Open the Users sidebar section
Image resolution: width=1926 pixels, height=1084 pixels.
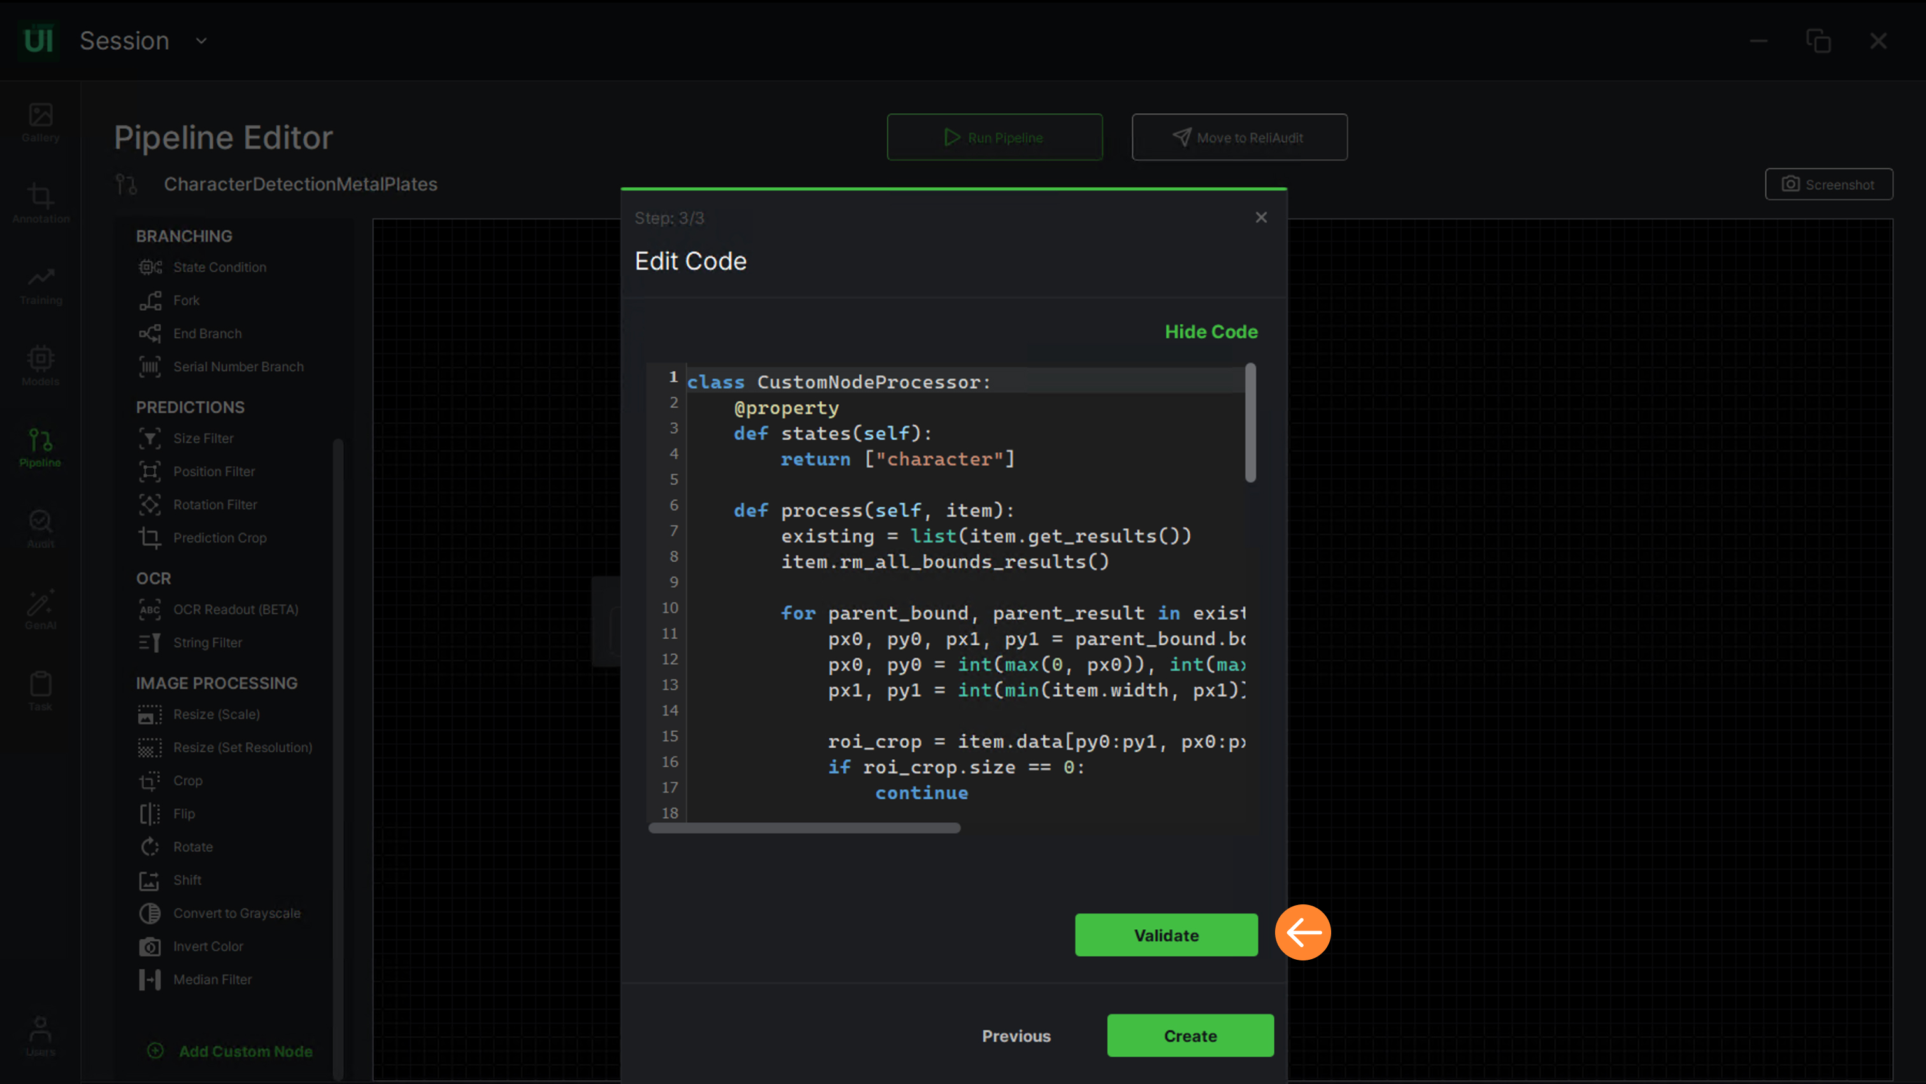click(x=40, y=1036)
